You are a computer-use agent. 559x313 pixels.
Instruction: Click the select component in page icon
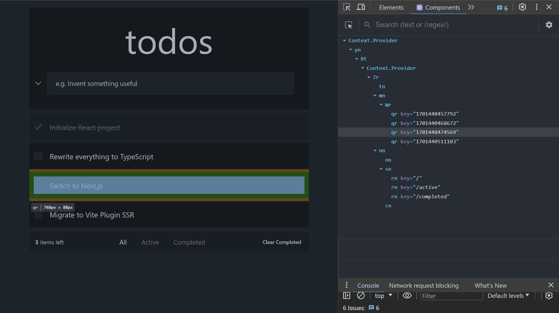tap(349, 25)
